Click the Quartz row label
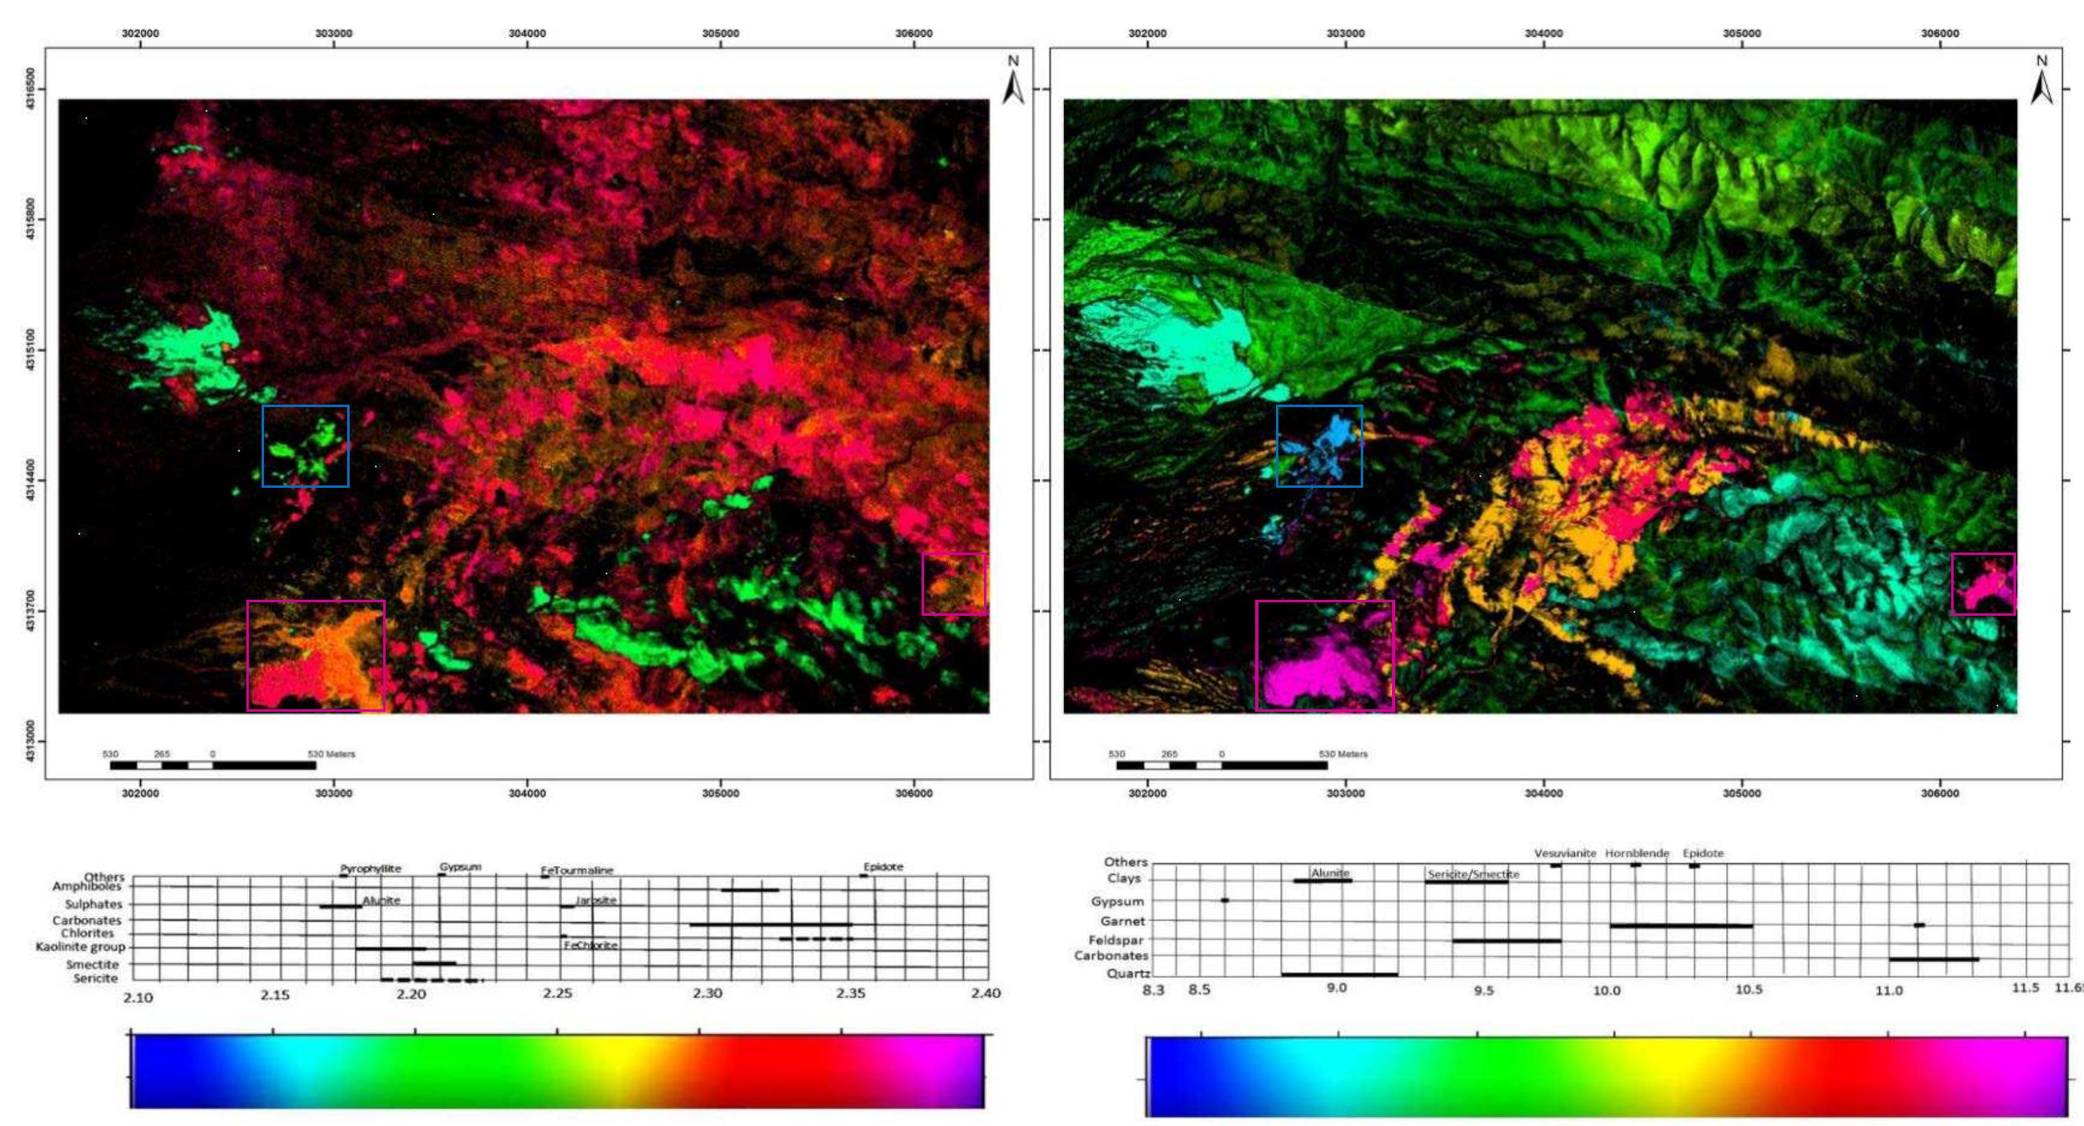The width and height of the screenshot is (2084, 1126). pyautogui.click(x=1129, y=974)
